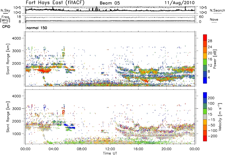The image size is (225, 155).
Task: Select the yellow-orange segment of the Power color bar
Action: pos(205,56)
